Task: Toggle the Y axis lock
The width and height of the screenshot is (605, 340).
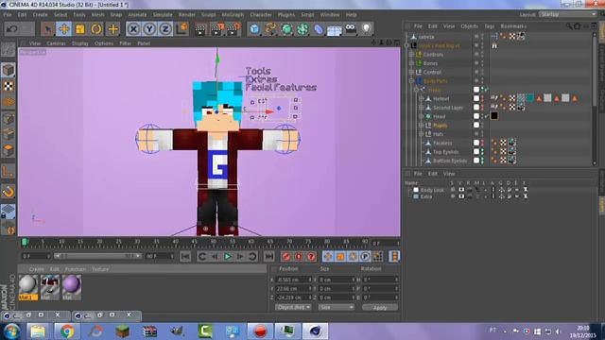Action: [149, 29]
